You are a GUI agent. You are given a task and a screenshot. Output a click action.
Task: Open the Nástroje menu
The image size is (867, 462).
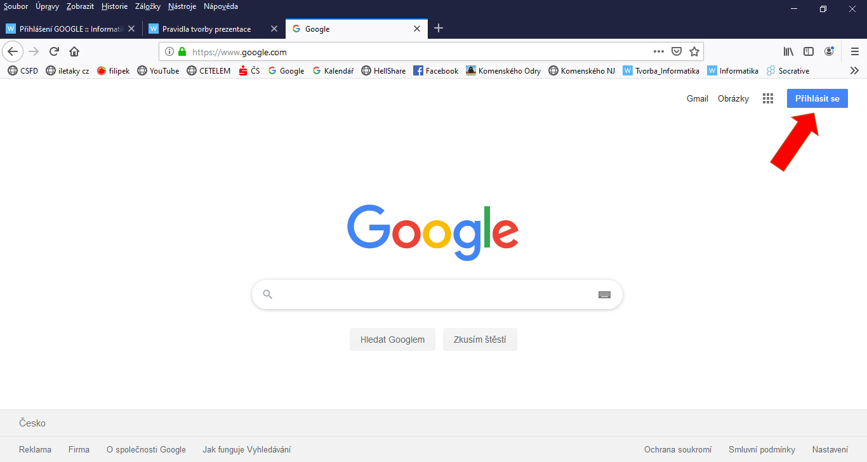[182, 6]
